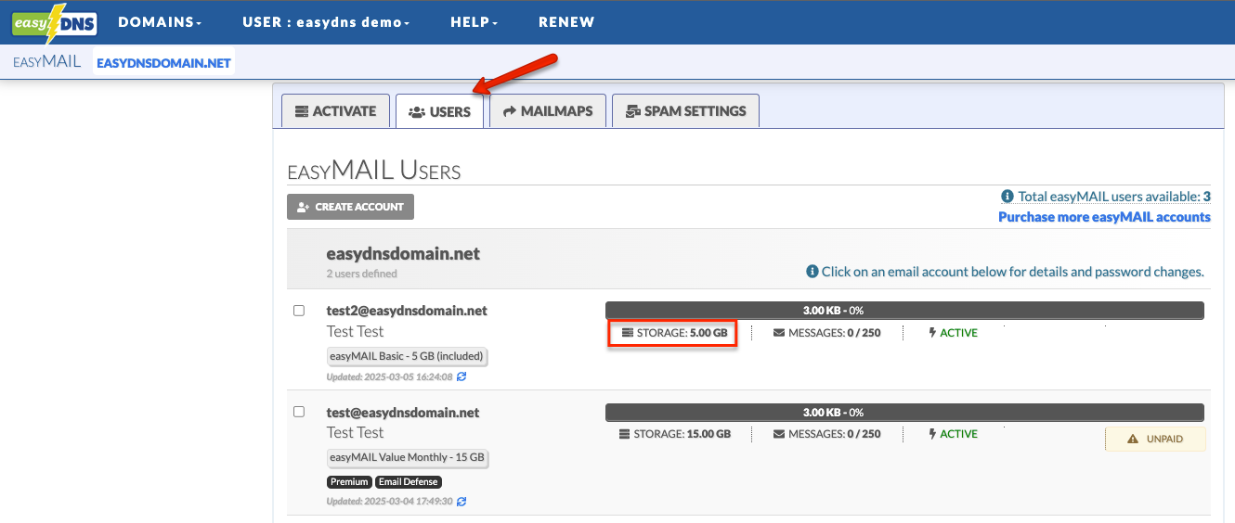Click the '2 users defined' text
Viewport: 1235px width, 523px height.
(x=362, y=274)
